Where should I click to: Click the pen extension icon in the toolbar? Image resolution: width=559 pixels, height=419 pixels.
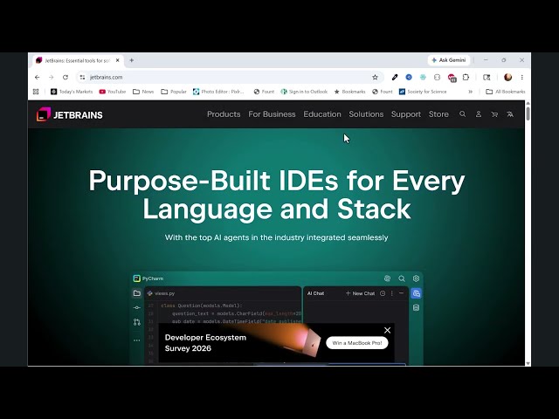(x=395, y=78)
